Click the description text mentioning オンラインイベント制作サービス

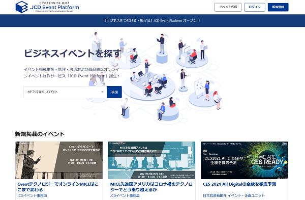click(x=72, y=73)
